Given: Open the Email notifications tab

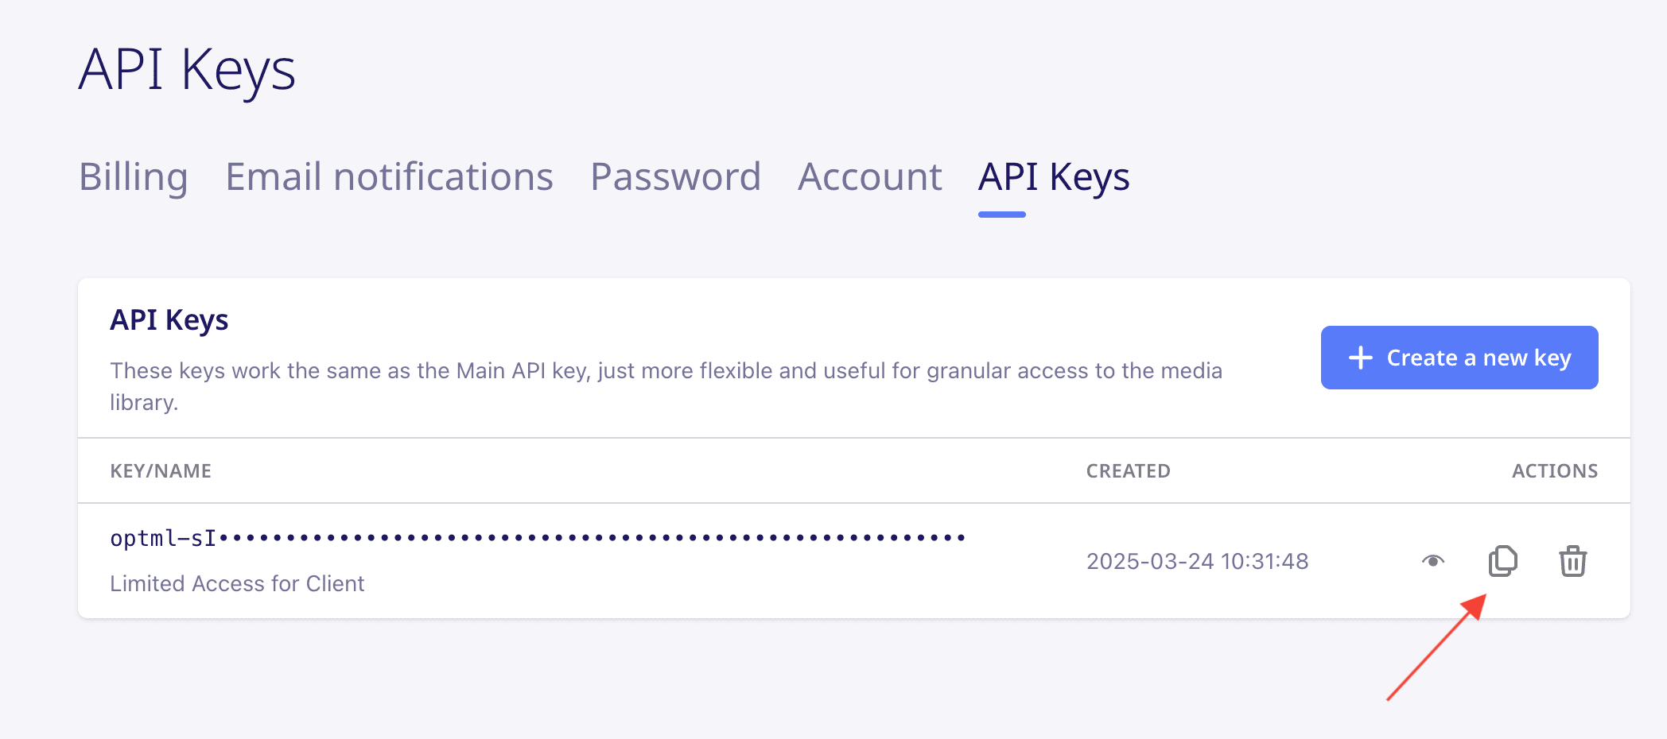Looking at the screenshot, I should 389,176.
